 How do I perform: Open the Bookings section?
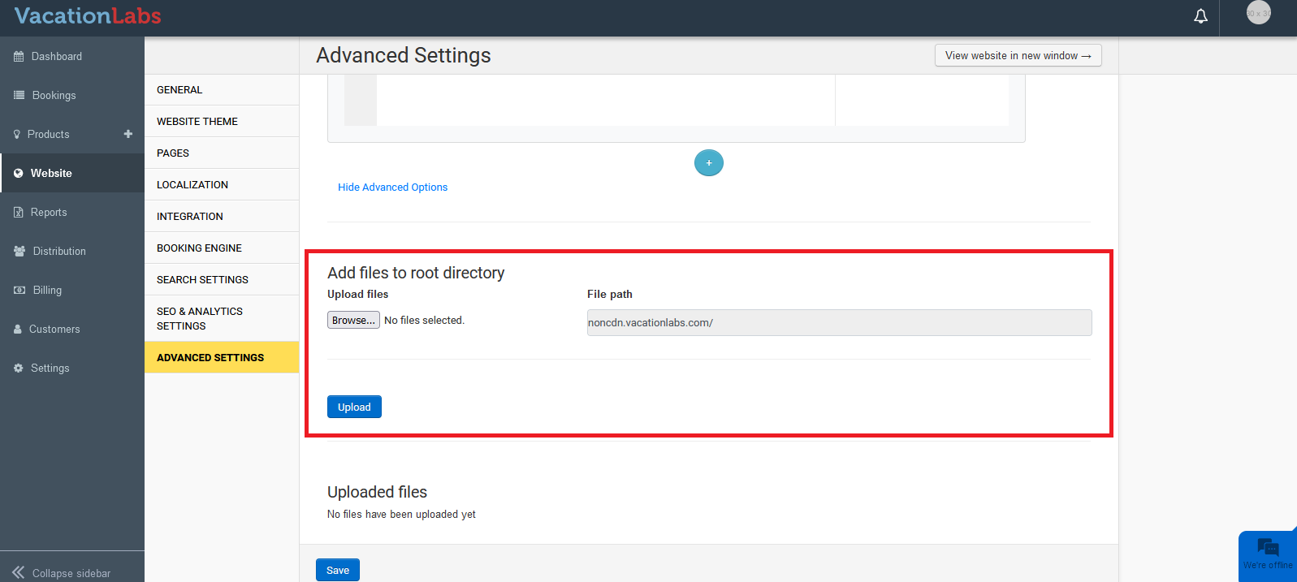tap(54, 96)
